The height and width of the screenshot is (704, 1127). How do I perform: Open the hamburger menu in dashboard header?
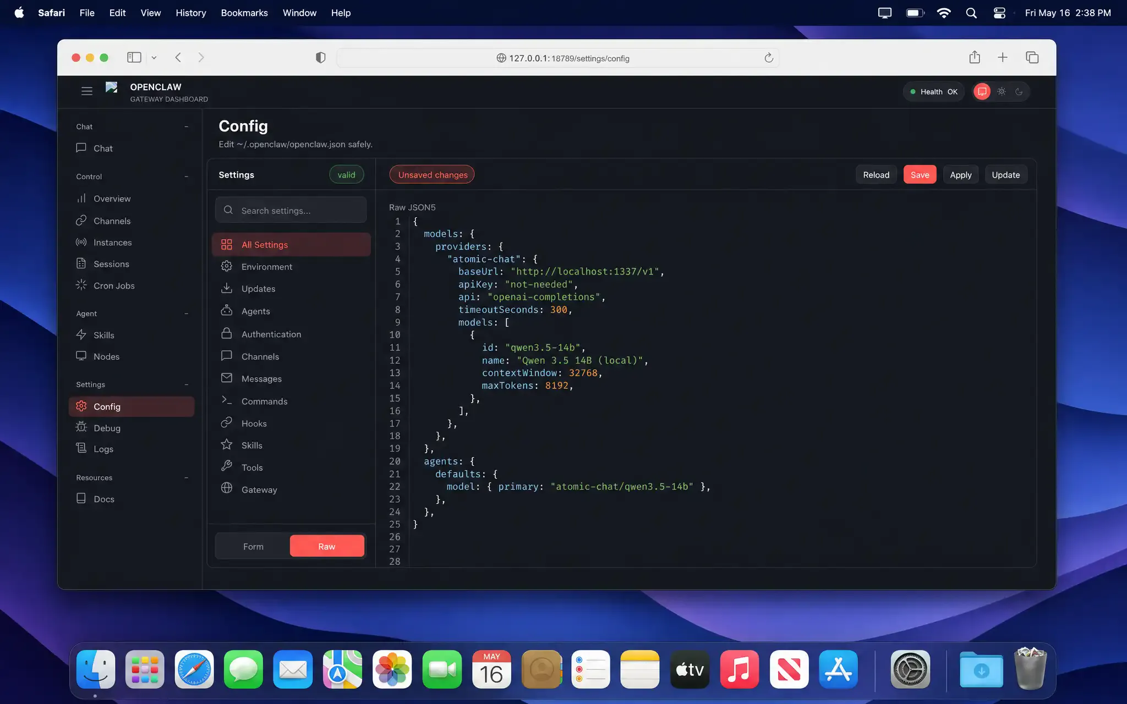(86, 91)
